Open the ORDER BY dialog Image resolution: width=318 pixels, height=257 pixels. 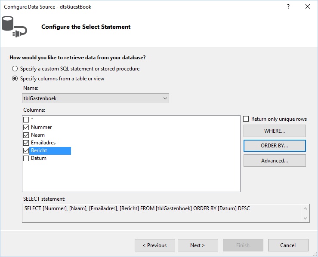pos(275,146)
